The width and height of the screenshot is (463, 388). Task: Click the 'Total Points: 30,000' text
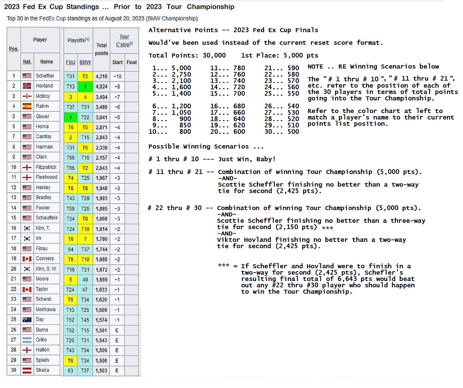click(x=187, y=55)
